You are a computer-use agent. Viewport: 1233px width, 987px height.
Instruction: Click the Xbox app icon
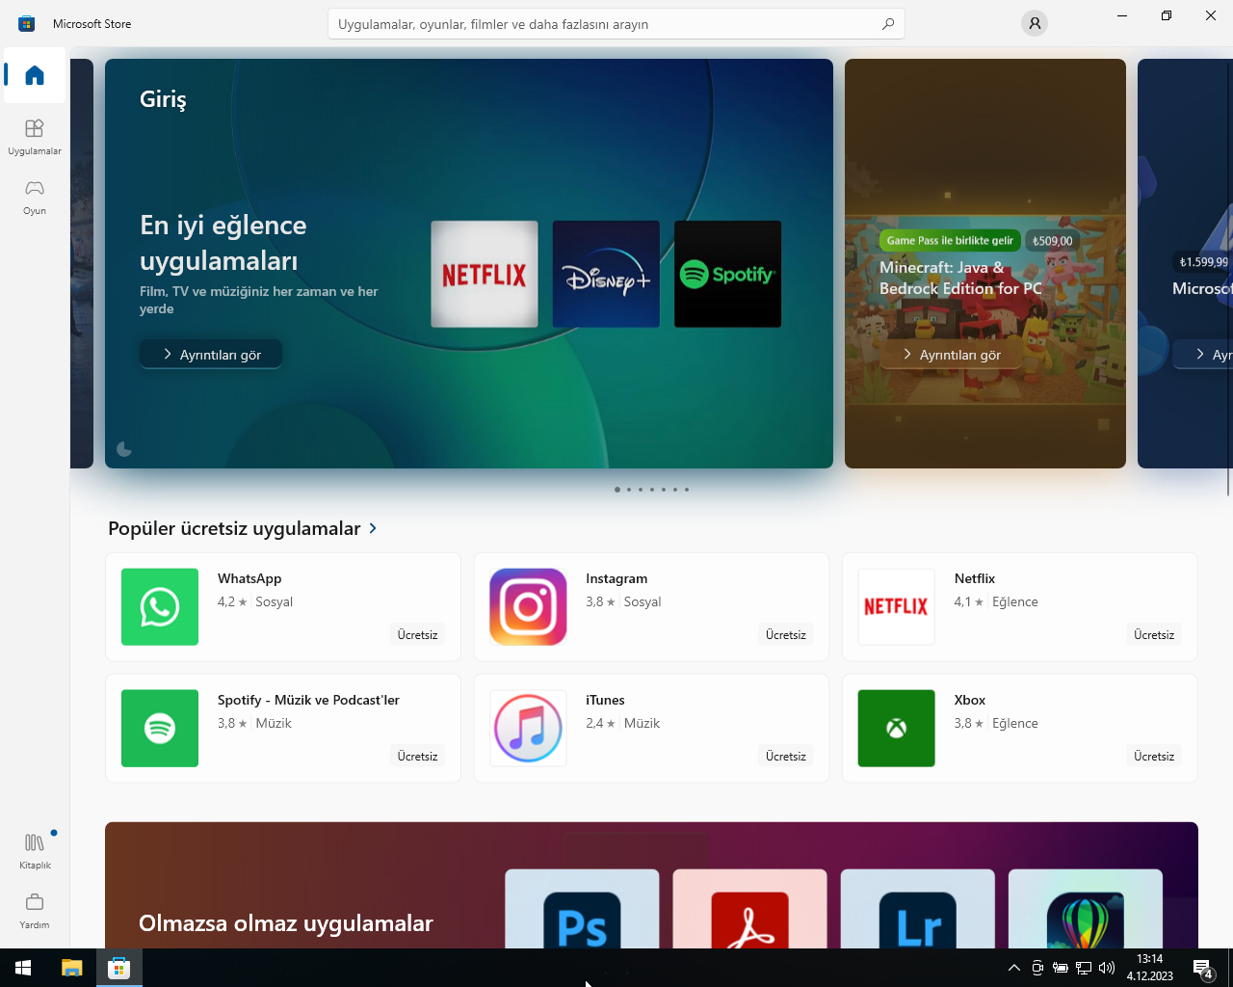pos(896,728)
